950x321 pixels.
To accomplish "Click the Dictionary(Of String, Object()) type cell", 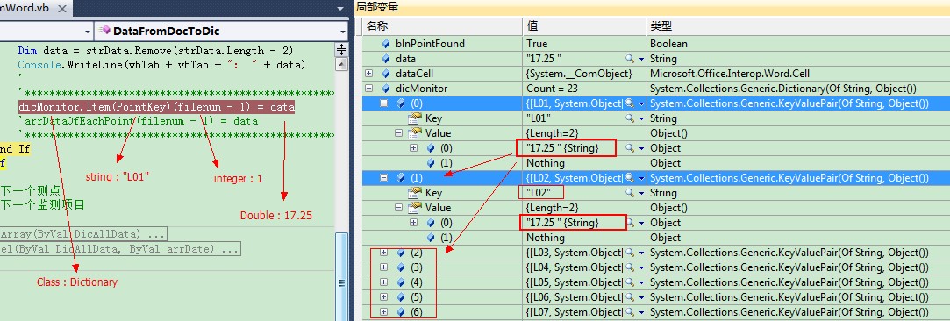I will point(782,89).
